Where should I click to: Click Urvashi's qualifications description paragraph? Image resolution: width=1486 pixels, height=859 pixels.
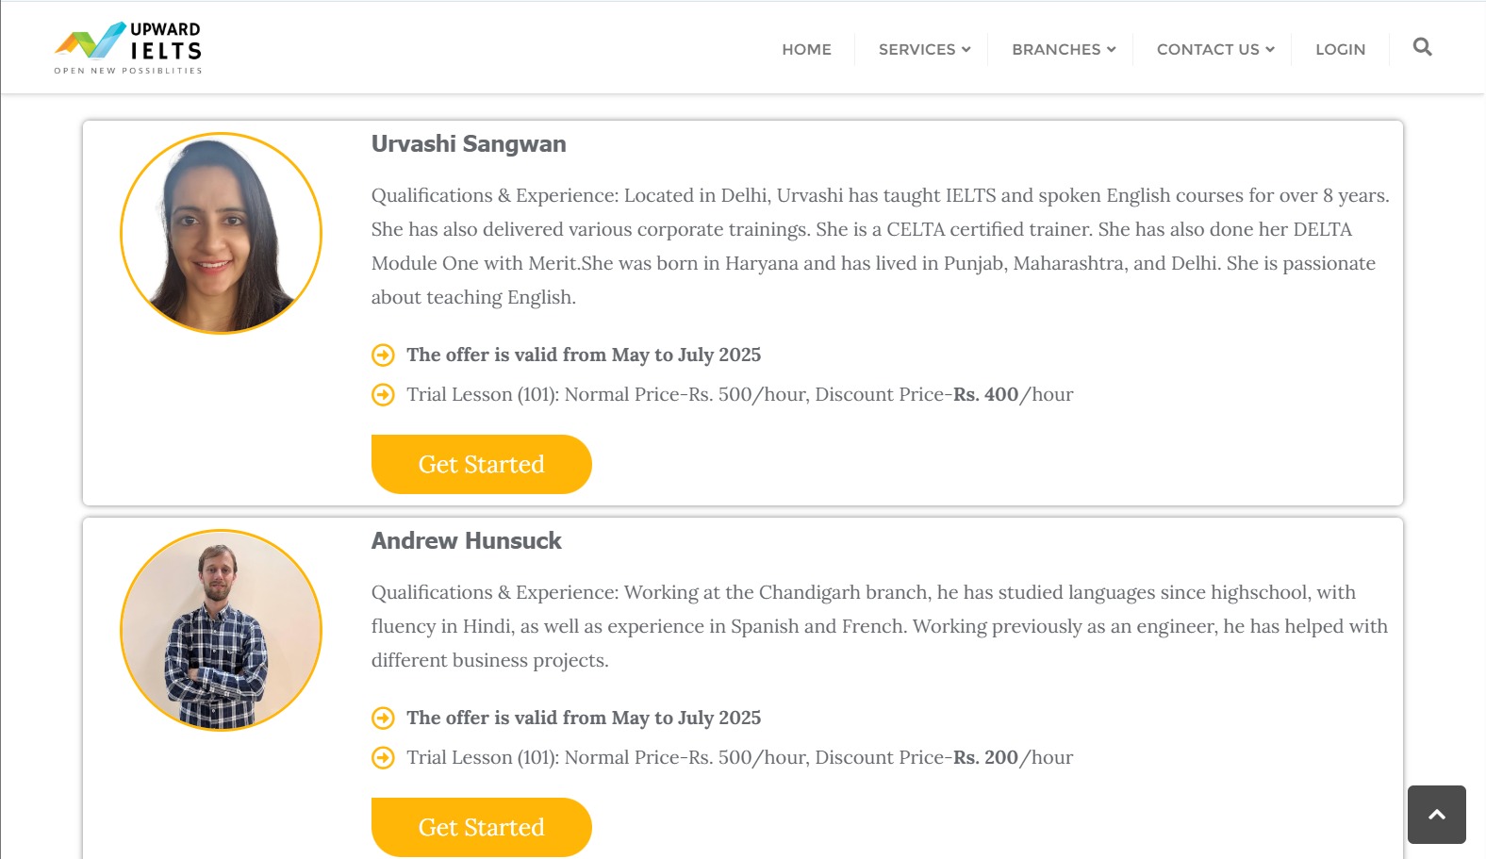click(x=881, y=246)
